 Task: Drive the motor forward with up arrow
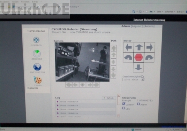pyautogui.click(x=139, y=47)
